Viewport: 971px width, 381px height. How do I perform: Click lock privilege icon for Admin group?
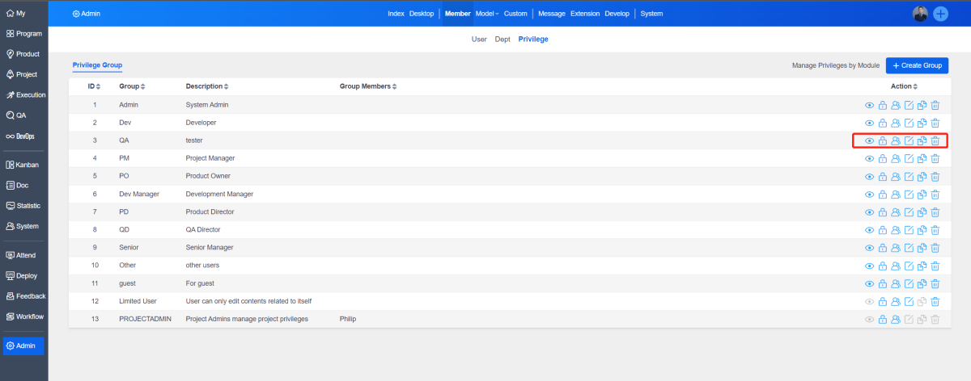pyautogui.click(x=883, y=105)
